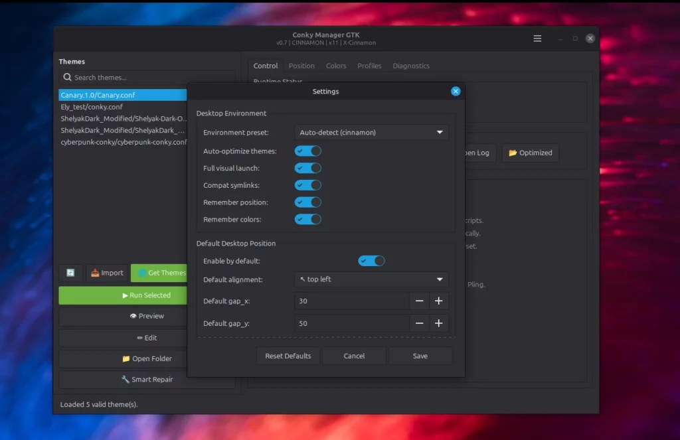This screenshot has width=680, height=440.
Task: Click the Smart Repair button
Action: 147,380
